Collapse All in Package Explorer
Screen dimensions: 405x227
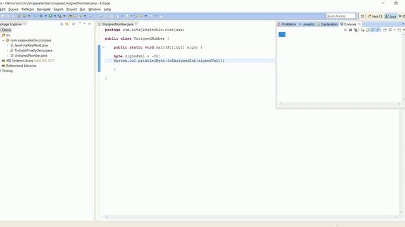coord(62,24)
